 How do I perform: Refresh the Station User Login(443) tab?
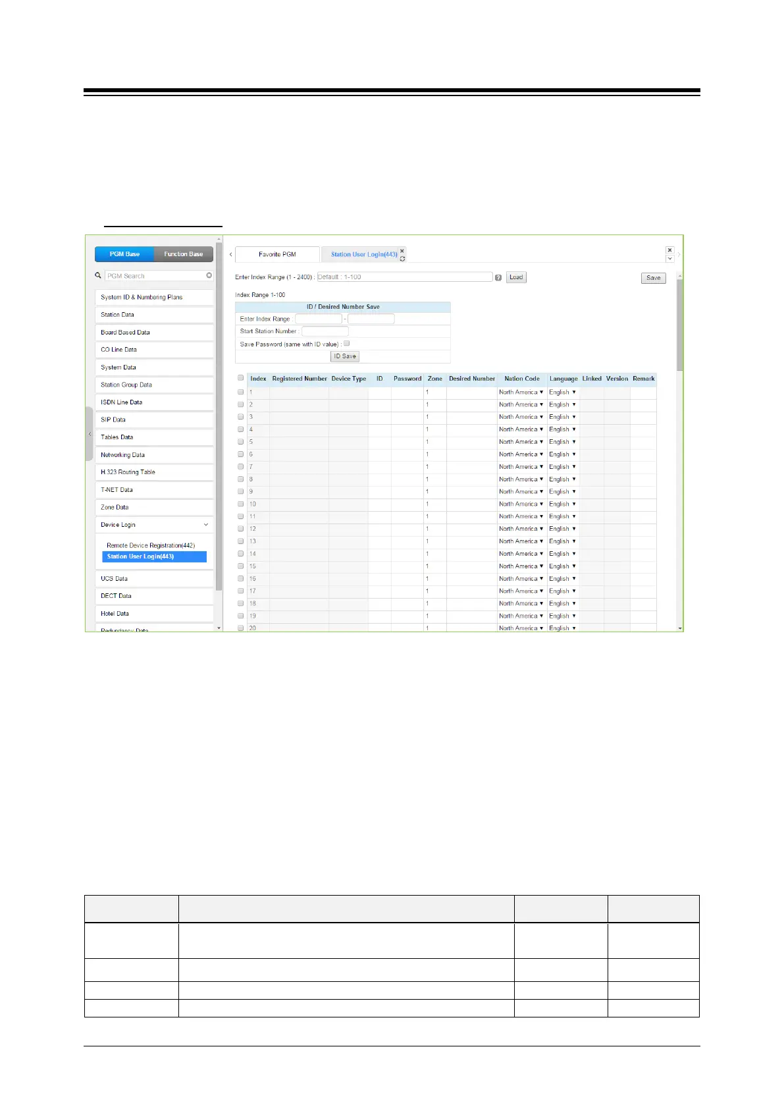pos(402,259)
